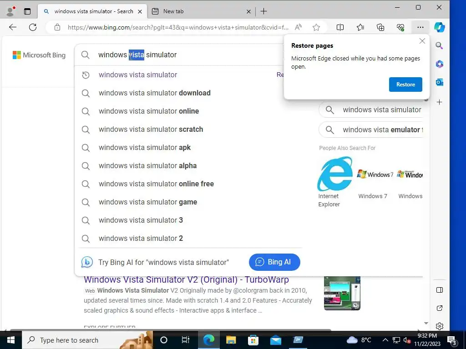466x349 pixels.
Task: Toggle sidebar hide panel icon
Action: click(x=439, y=290)
